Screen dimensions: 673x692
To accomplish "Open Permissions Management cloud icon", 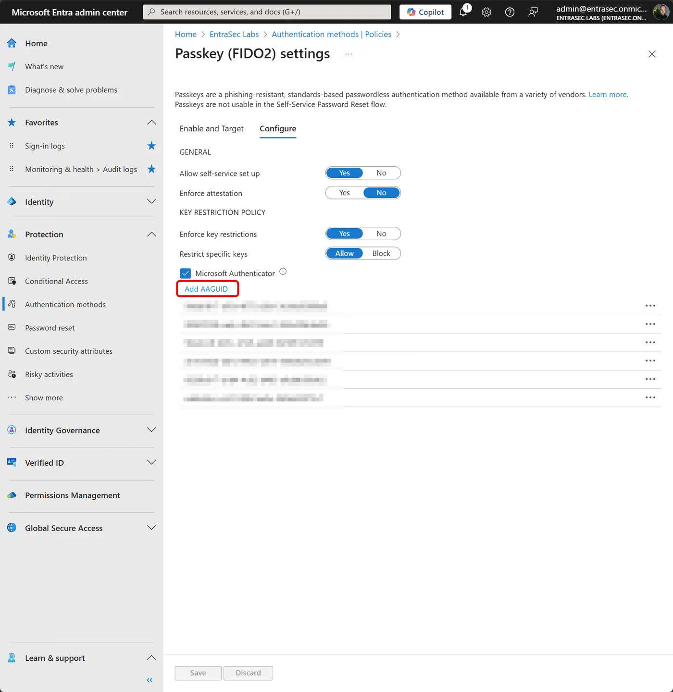I will [x=12, y=495].
